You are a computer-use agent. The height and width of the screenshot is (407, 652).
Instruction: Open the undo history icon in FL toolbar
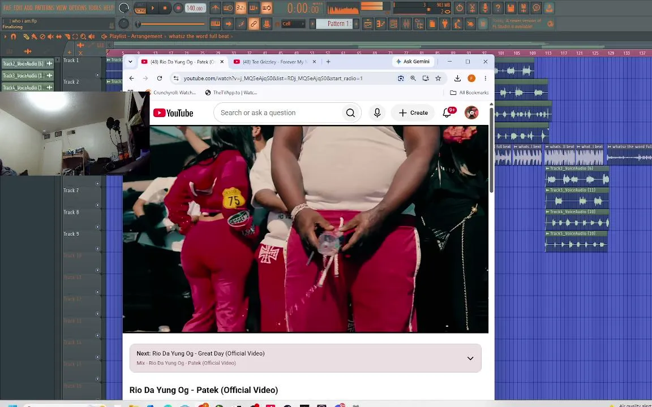[460, 8]
